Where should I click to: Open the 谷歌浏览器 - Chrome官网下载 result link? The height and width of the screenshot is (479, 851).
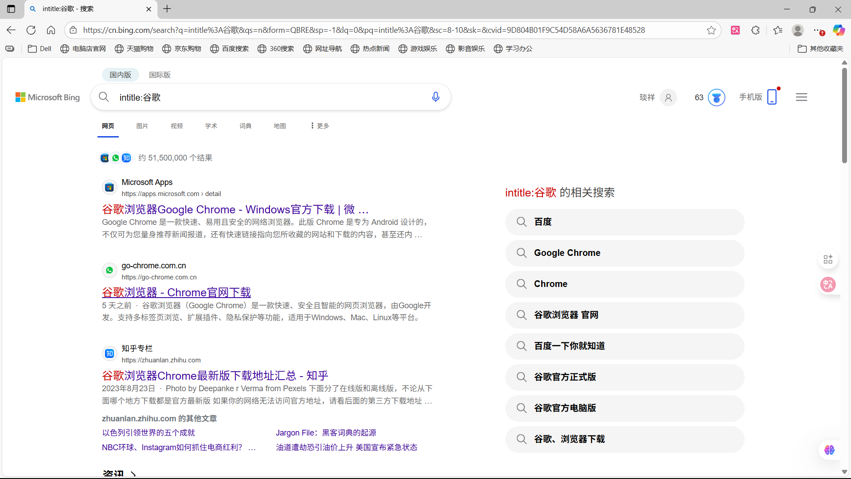click(176, 292)
